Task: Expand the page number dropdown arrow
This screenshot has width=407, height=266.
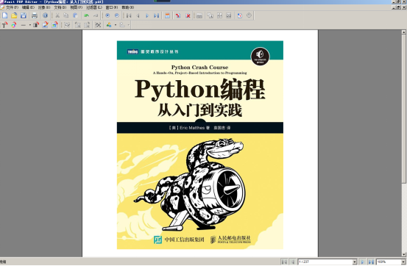Action: pyautogui.click(x=355, y=262)
